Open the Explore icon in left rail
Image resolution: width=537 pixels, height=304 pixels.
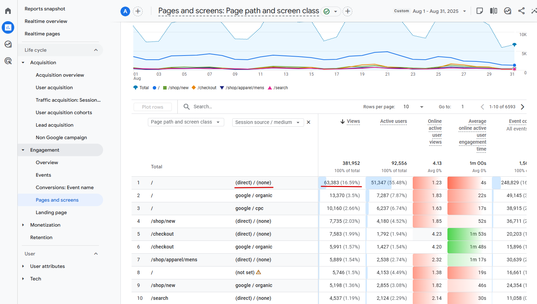[x=8, y=44]
